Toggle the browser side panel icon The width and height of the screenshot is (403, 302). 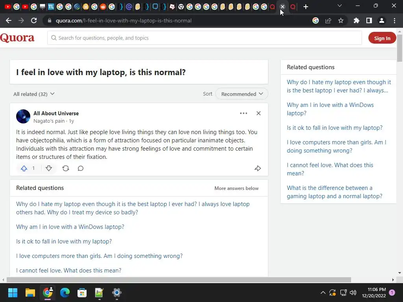369,20
